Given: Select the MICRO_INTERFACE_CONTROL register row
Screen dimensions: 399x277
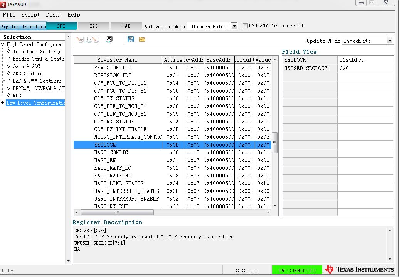Looking at the screenshot, I should tap(172, 137).
